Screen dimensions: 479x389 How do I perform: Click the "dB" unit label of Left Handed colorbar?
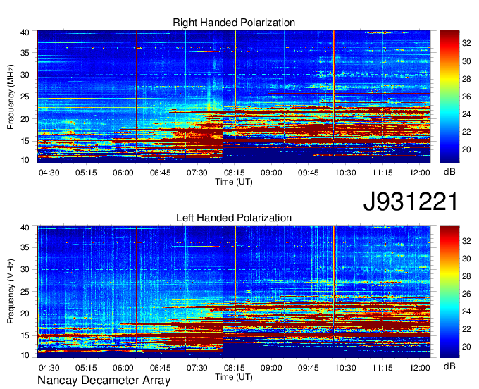point(449,366)
